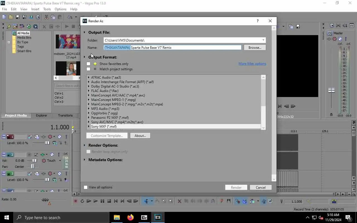Click the Lock event padlock icon
This screenshot has height=223, width=357.
click(x=213, y=201)
